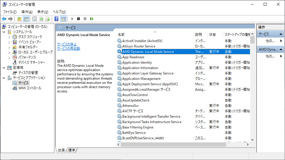Select コンピューターの管理 (ローカル) root node

click(x=27, y=27)
